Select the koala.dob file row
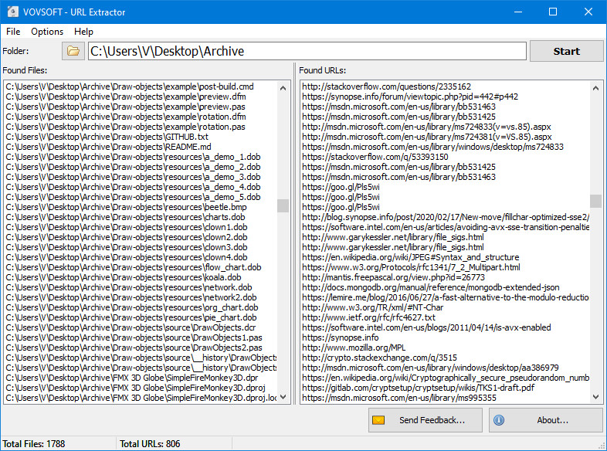The width and height of the screenshot is (607, 451). 141,277
